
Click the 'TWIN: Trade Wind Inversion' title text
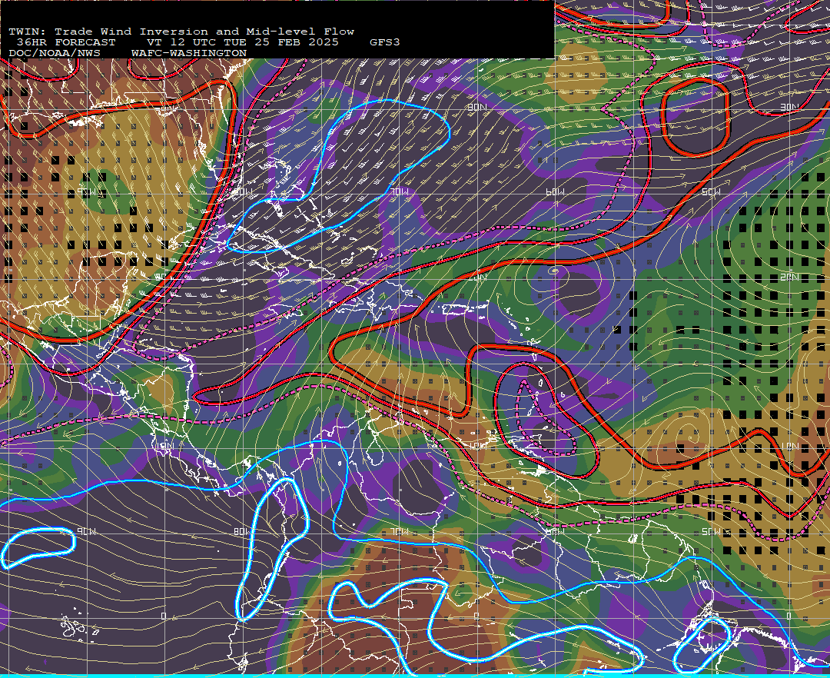[x=108, y=32]
